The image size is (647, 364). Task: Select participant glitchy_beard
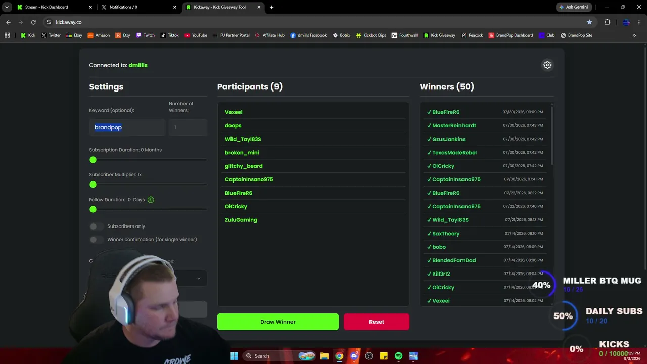click(x=244, y=166)
